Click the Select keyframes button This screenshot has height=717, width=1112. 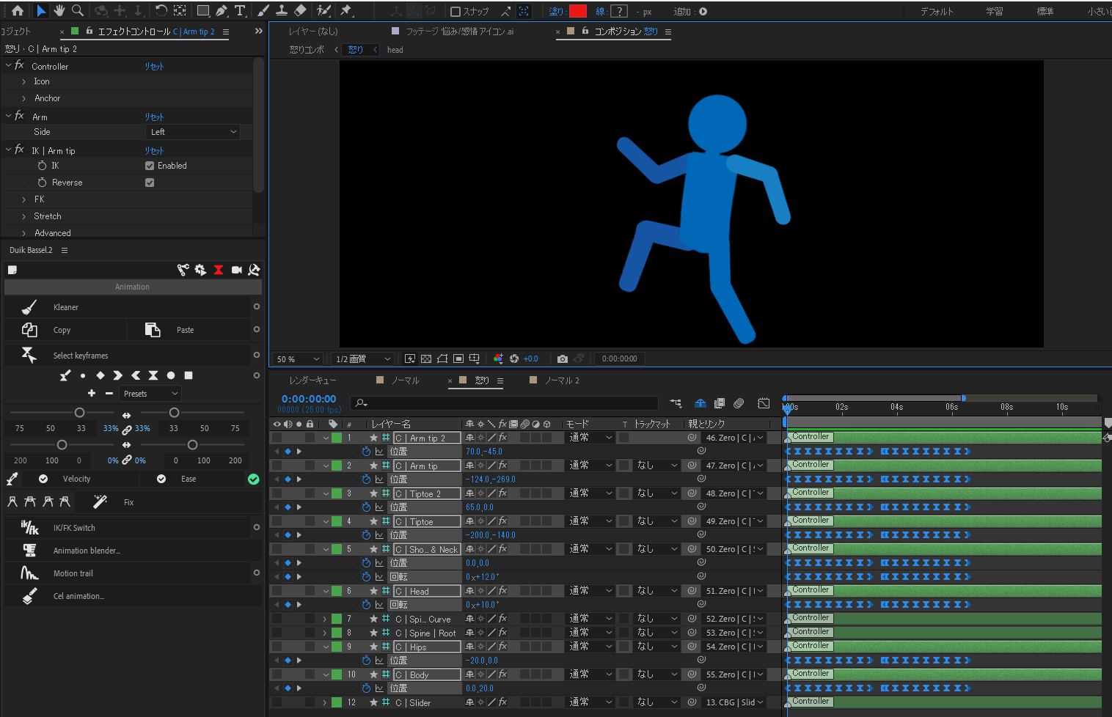tap(81, 356)
